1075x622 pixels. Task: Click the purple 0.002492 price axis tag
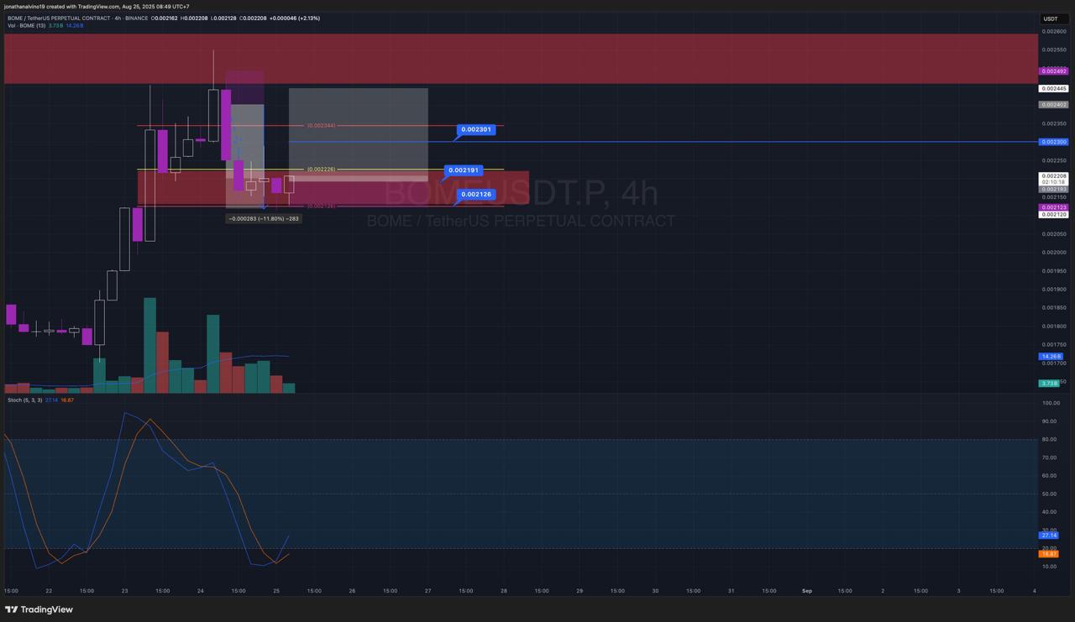tap(1053, 71)
